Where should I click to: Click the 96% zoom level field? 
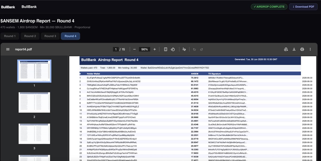pos(145,49)
